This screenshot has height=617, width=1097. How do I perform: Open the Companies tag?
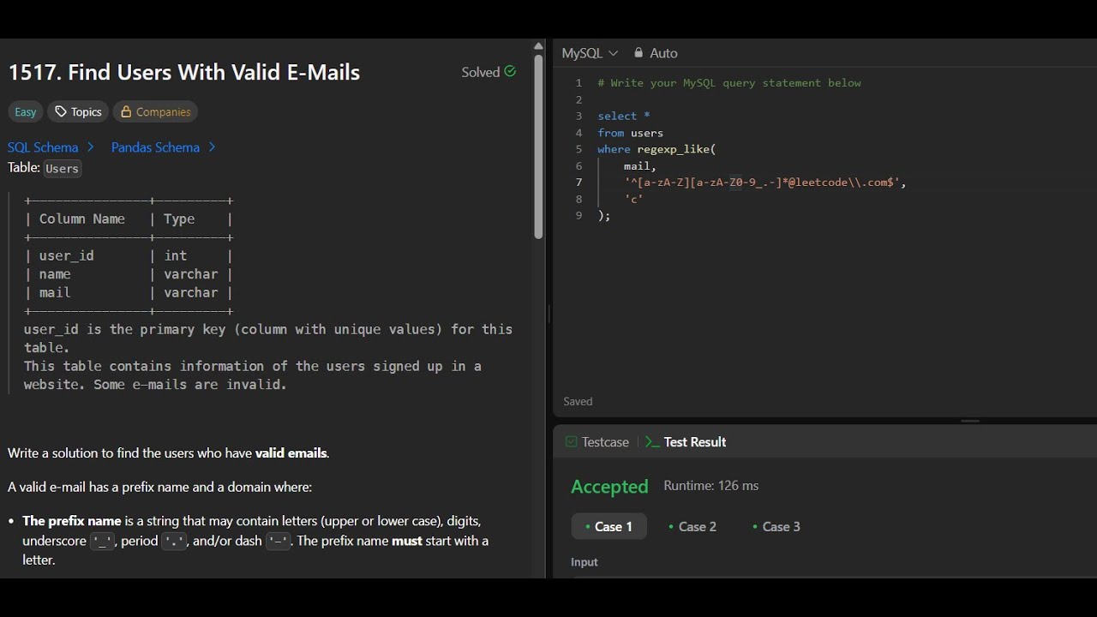pyautogui.click(x=155, y=111)
